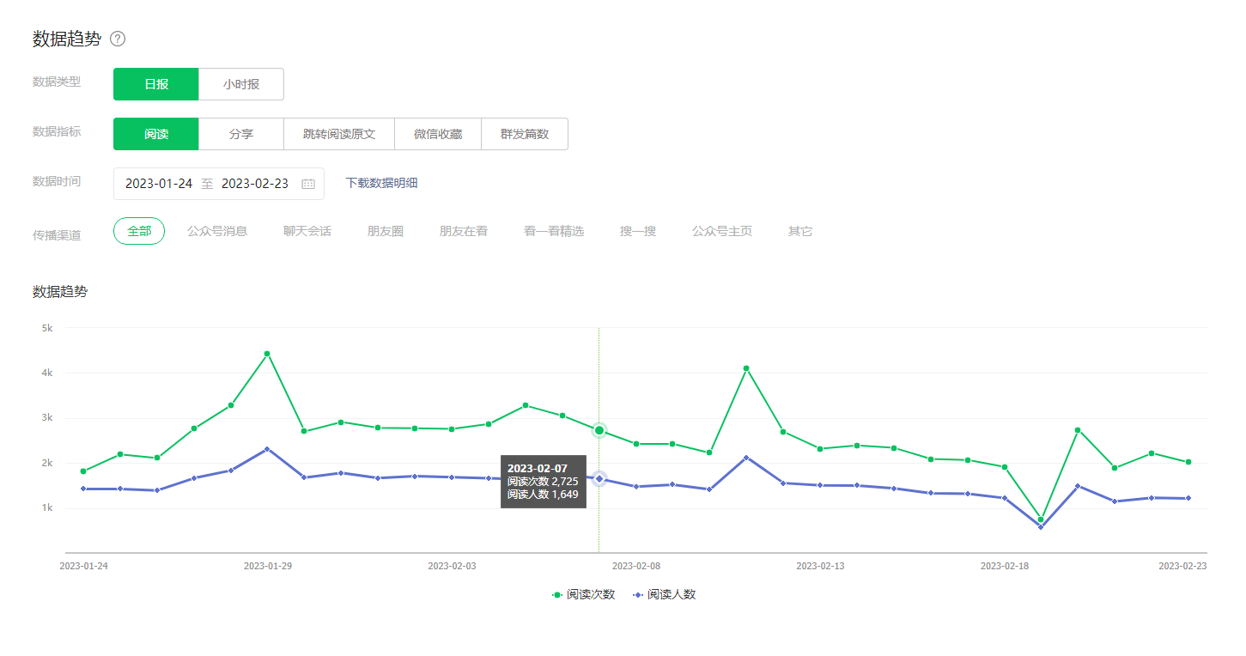The width and height of the screenshot is (1246, 656).
Task: Click the help question mark icon beside 数据趋势
Action: [118, 39]
